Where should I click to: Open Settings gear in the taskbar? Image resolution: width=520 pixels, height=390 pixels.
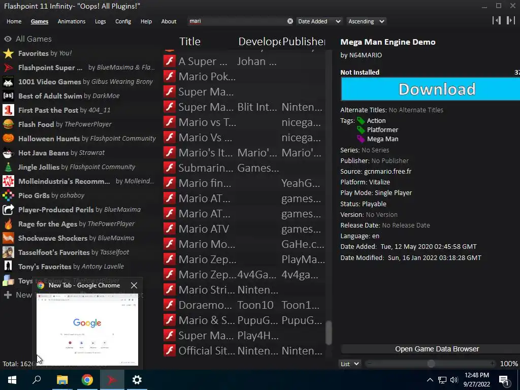137,380
